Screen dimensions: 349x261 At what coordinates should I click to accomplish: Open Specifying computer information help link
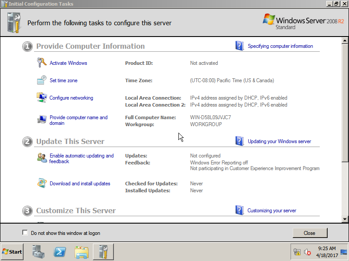pos(280,46)
